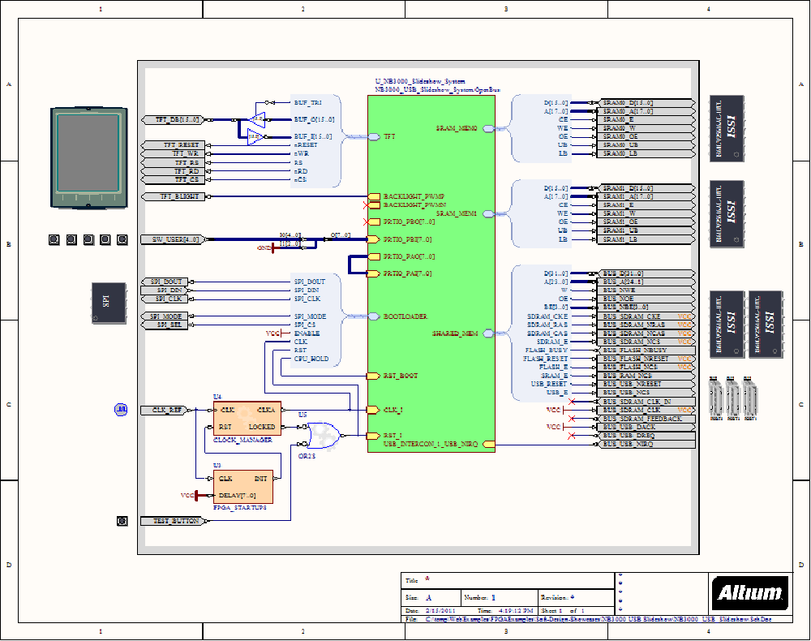Select the buffer feeding BUF_I[15..0]

(255, 137)
